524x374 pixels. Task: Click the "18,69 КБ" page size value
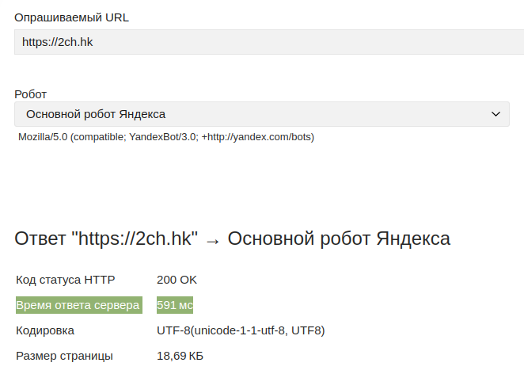coord(180,356)
